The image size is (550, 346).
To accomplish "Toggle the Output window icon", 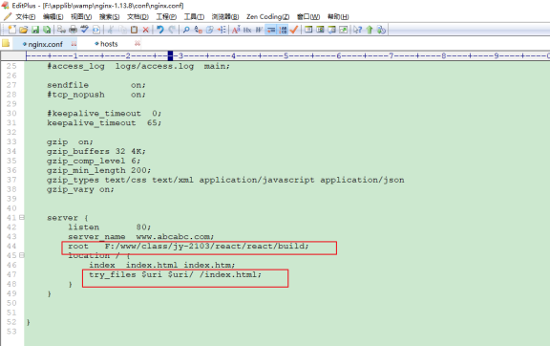I will pyautogui.click(x=332, y=30).
